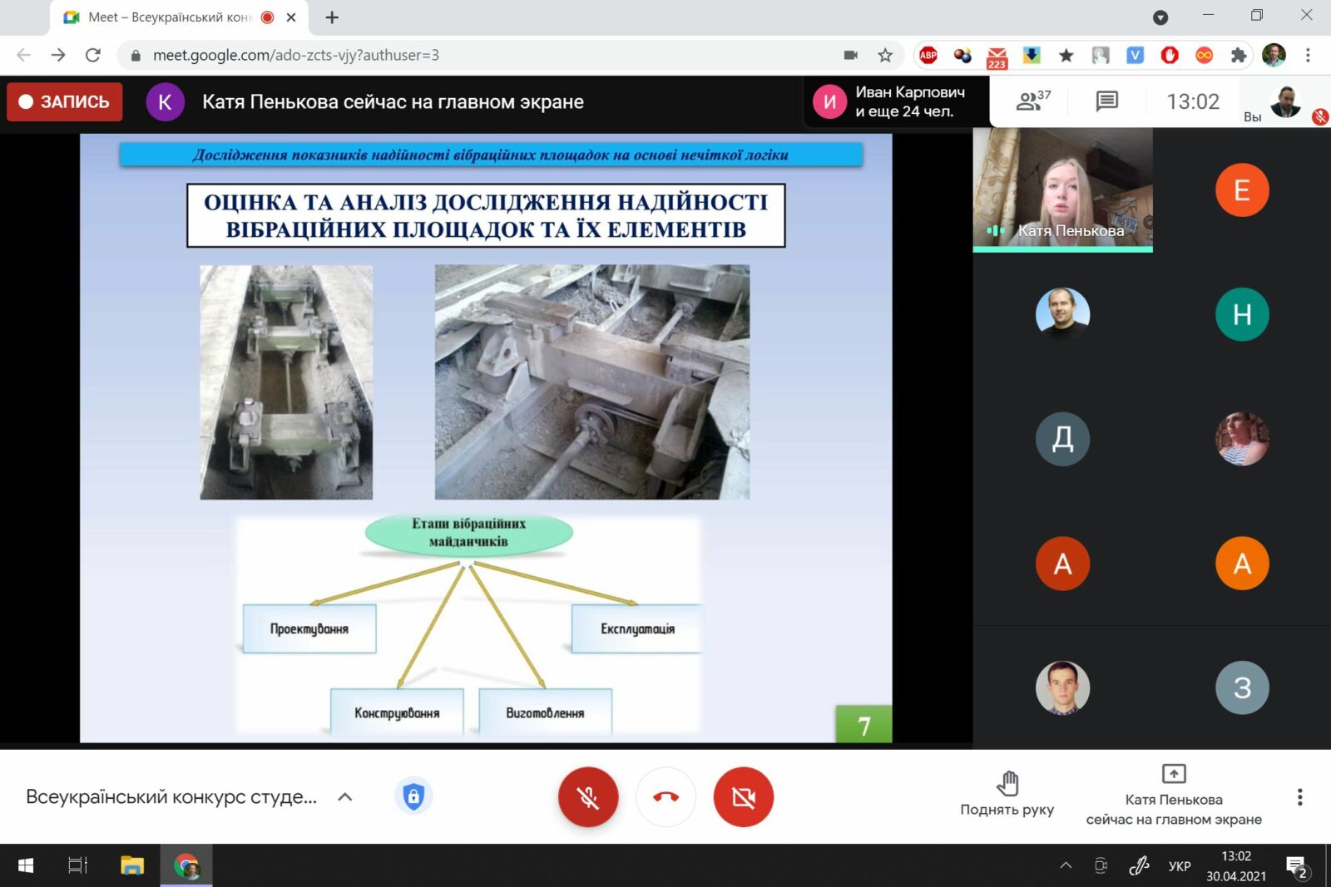Click the red ЗАПИСЬ recording indicator
1331x887 pixels.
[65, 101]
